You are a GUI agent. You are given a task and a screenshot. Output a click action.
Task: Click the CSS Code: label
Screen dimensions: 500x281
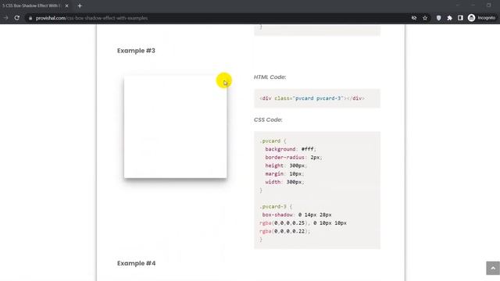click(268, 119)
